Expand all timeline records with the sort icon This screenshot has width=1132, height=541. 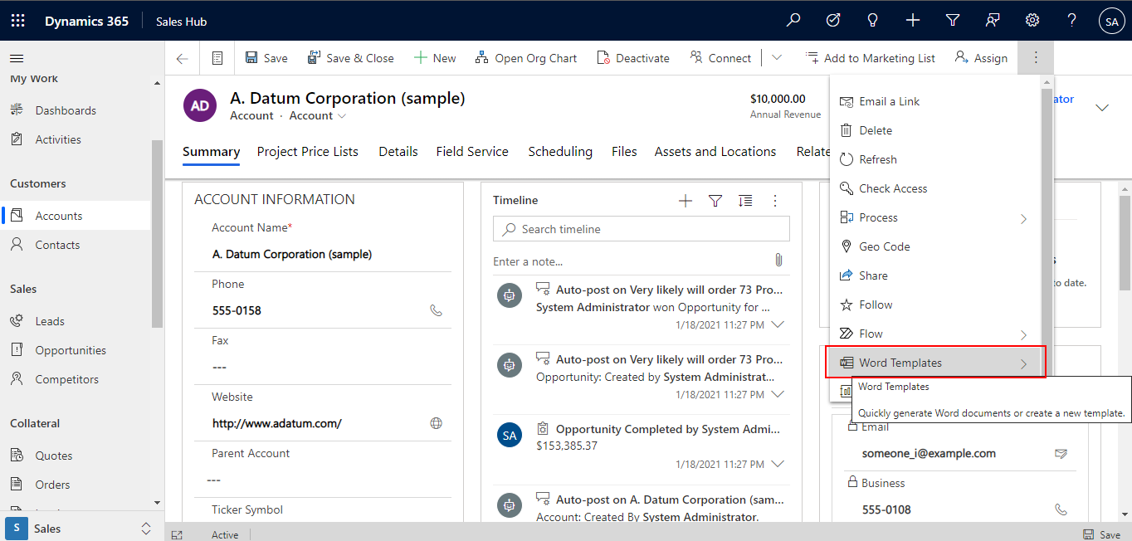point(745,200)
